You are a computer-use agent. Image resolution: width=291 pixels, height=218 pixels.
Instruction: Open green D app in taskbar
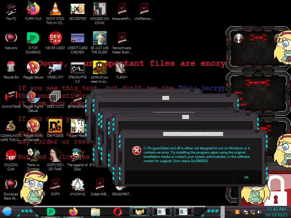tap(51, 212)
